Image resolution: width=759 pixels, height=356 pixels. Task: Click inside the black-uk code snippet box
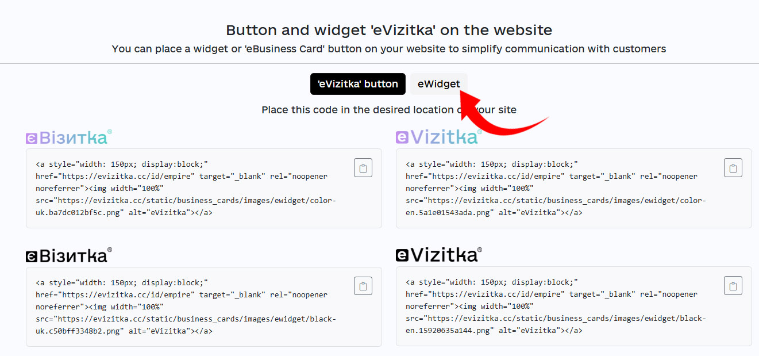[190, 307]
